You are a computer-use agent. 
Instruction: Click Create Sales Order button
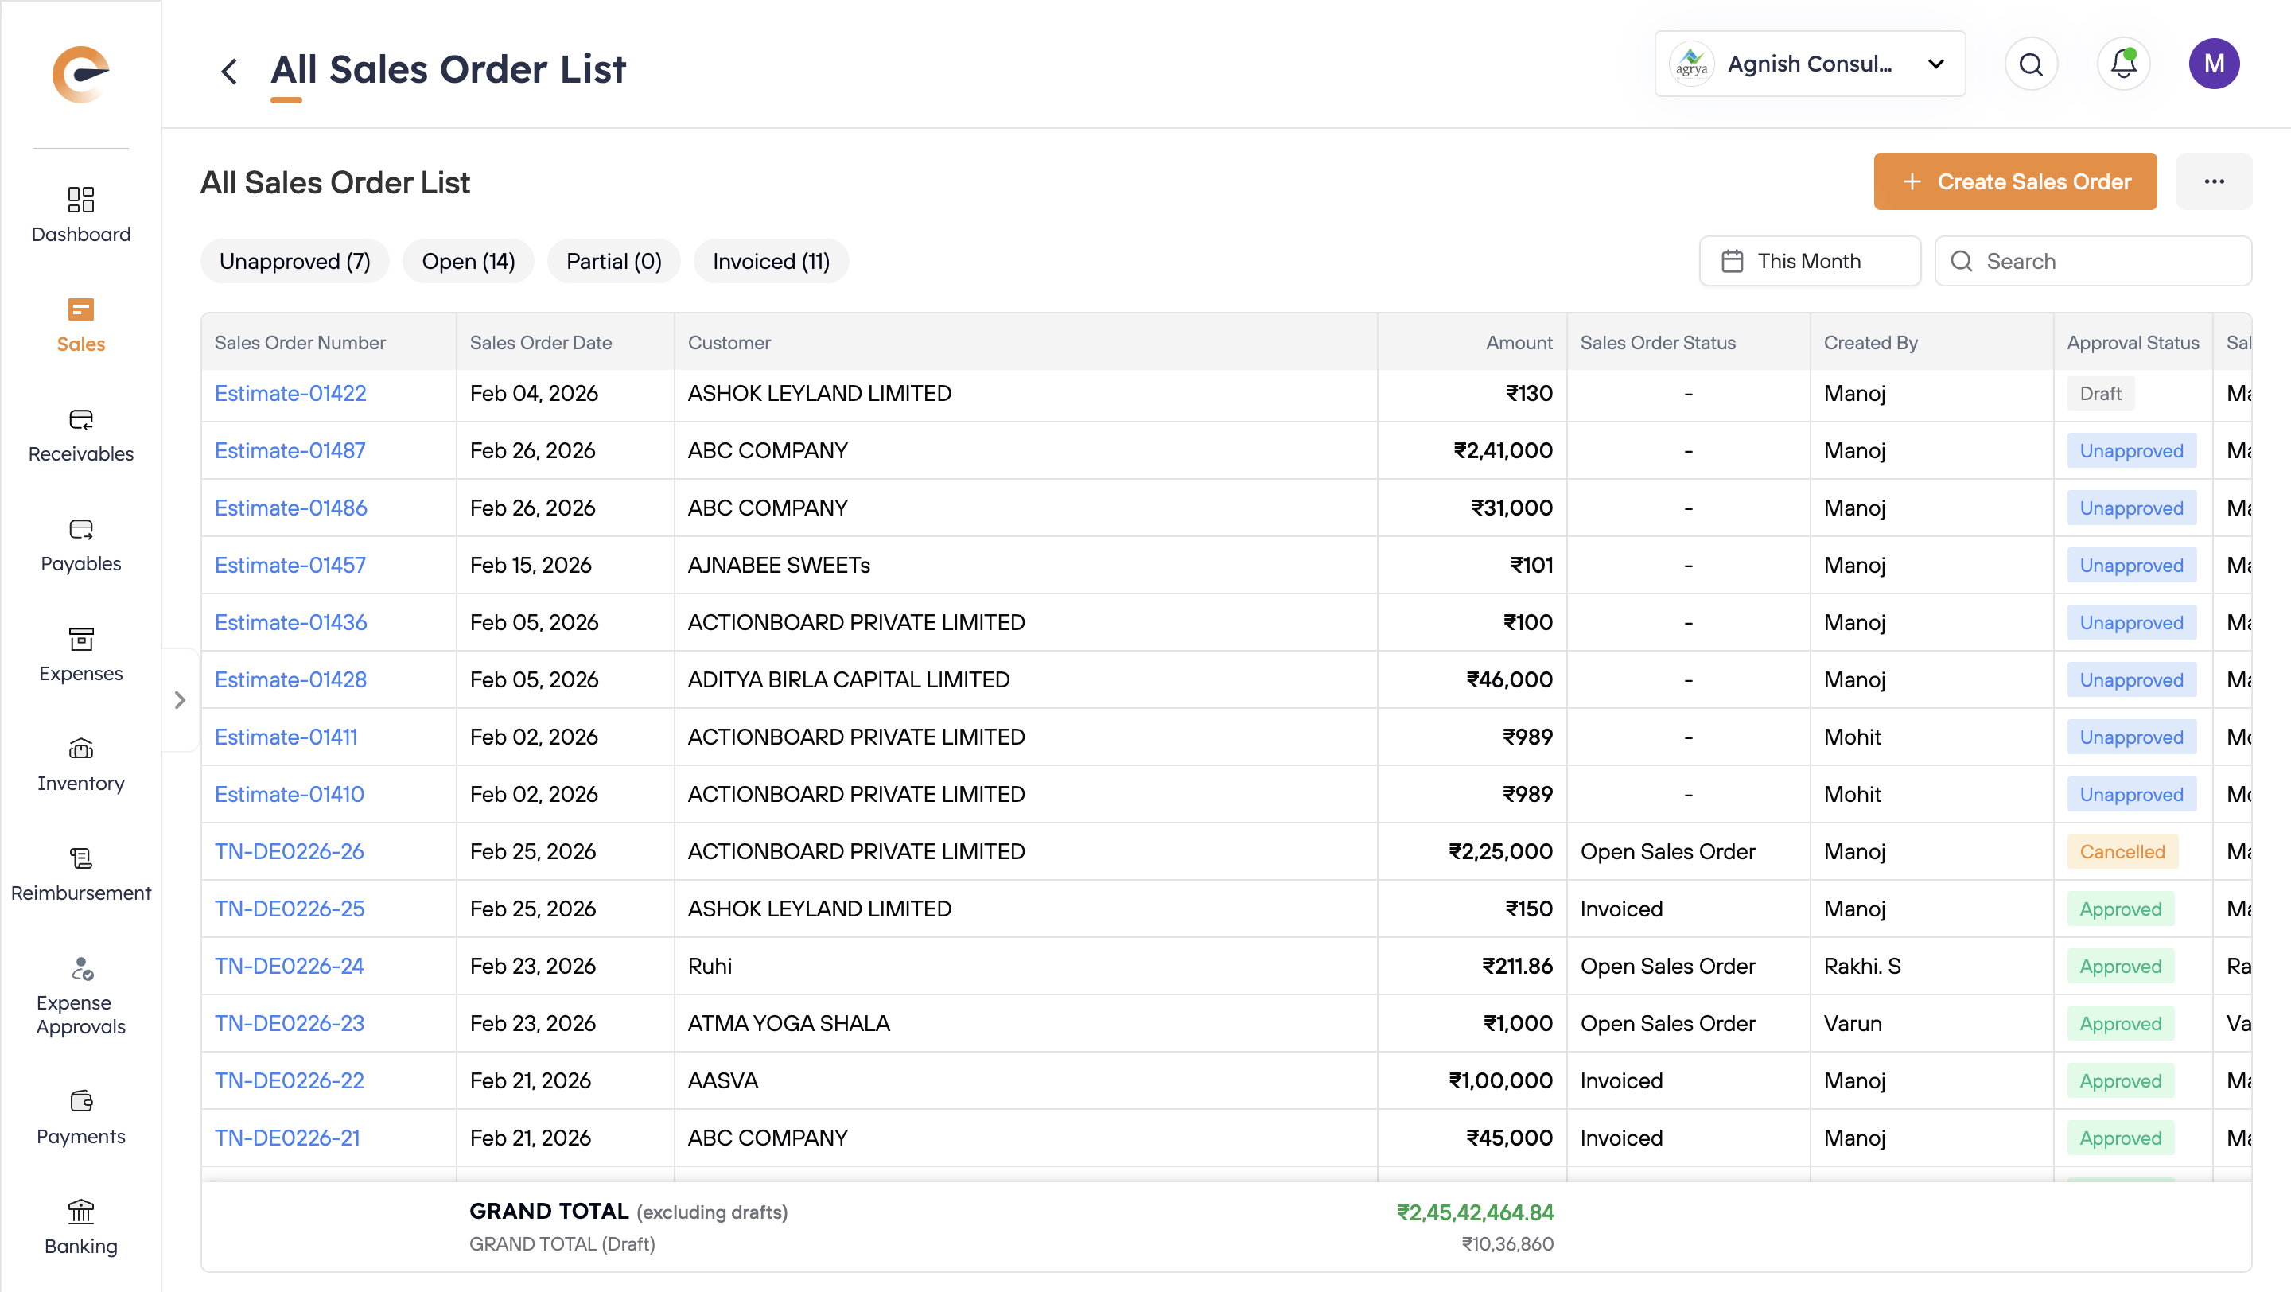(2014, 181)
